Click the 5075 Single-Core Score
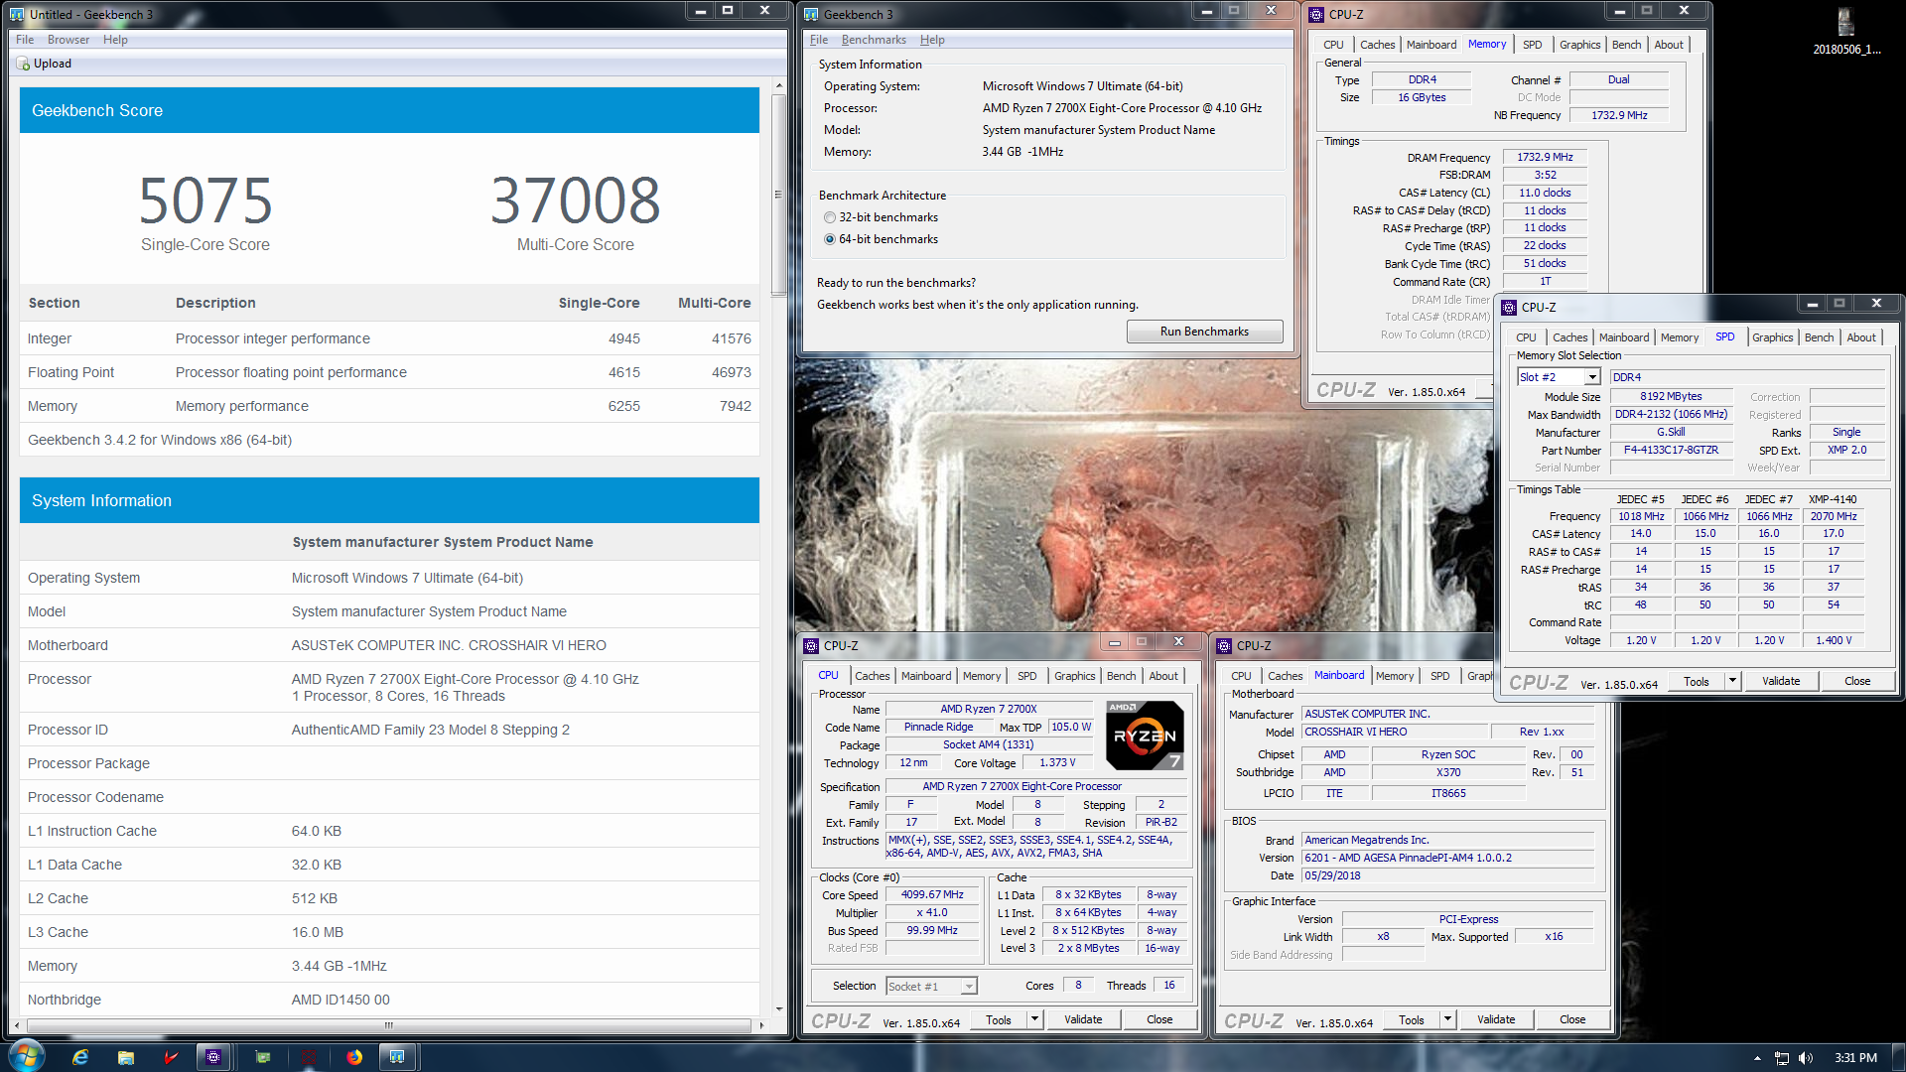This screenshot has width=1906, height=1072. [x=205, y=201]
